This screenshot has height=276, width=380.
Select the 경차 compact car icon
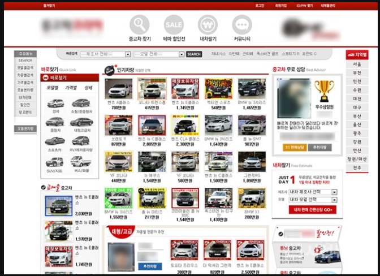(x=56, y=103)
